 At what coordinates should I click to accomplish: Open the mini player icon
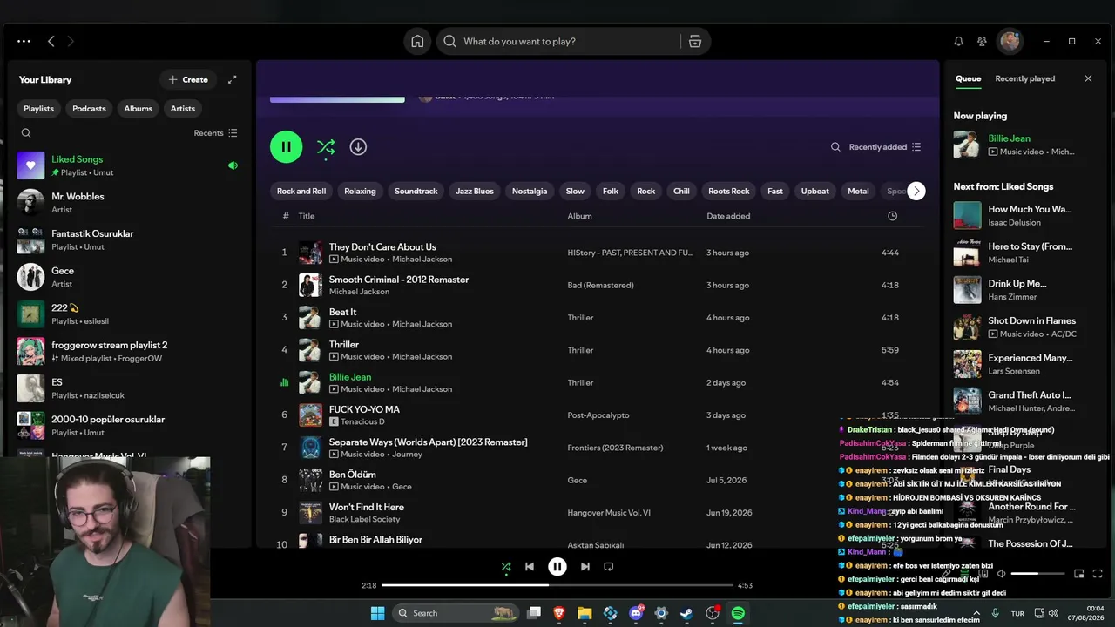pyautogui.click(x=1078, y=574)
